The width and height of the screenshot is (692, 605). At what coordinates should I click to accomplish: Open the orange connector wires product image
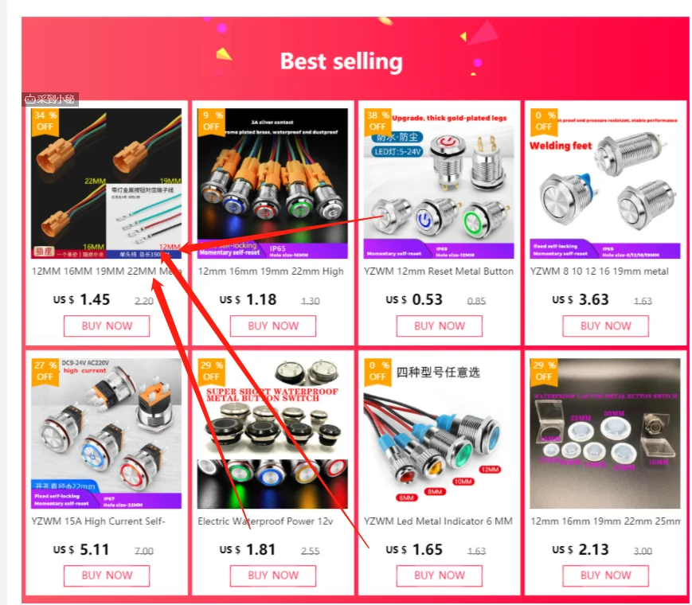pyautogui.click(x=107, y=183)
